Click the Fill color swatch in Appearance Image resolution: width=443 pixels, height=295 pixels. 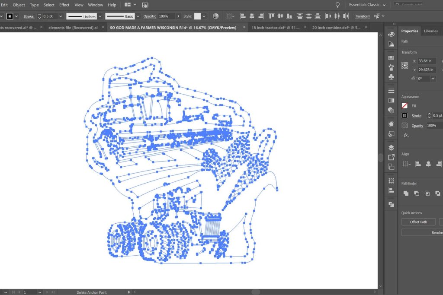[404, 105]
